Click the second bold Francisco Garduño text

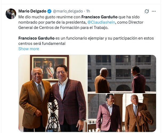click(36, 38)
